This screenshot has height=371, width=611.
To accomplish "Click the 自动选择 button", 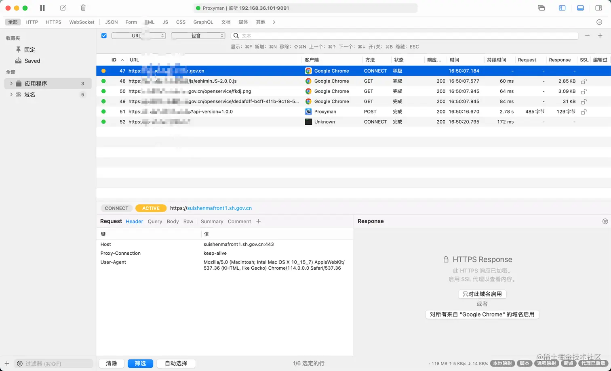I will pyautogui.click(x=176, y=363).
